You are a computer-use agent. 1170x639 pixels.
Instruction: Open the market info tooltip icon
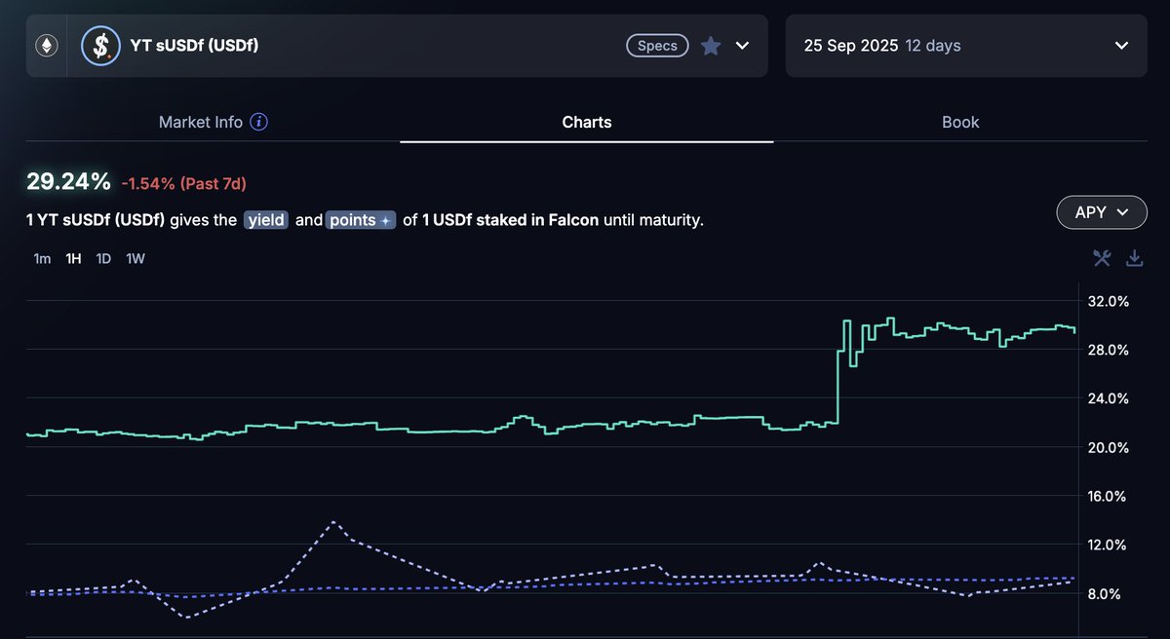pos(259,122)
